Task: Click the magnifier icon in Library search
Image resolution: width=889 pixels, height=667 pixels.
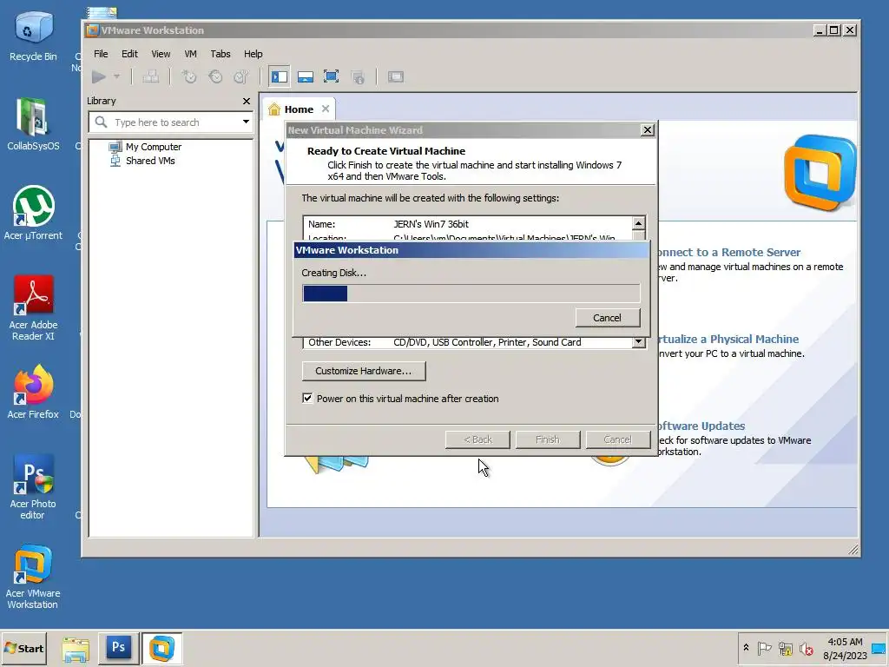Action: click(x=102, y=122)
